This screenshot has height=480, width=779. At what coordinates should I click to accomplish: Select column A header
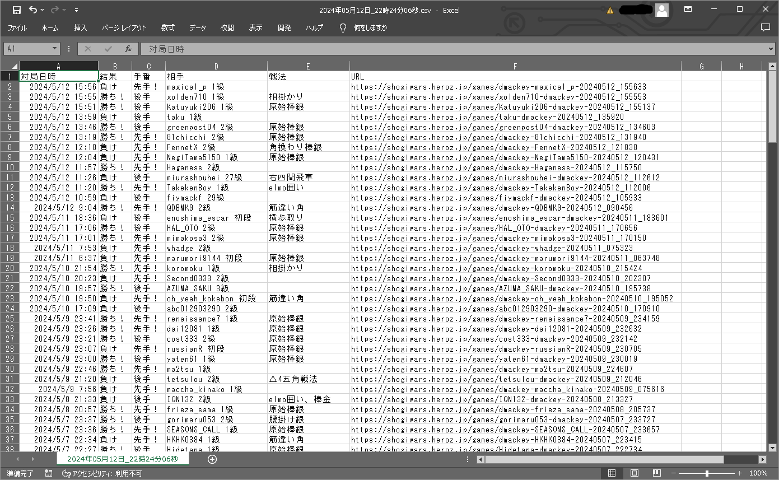tap(59, 66)
